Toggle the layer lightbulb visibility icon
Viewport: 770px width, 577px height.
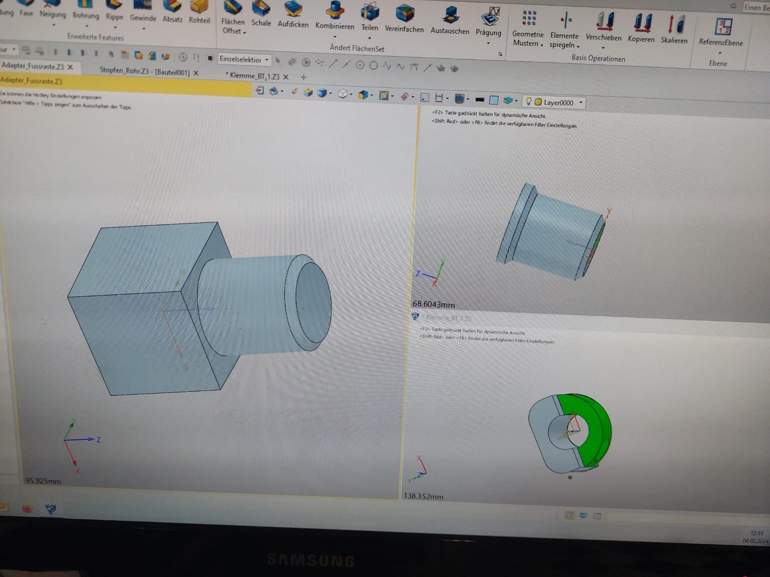(528, 101)
